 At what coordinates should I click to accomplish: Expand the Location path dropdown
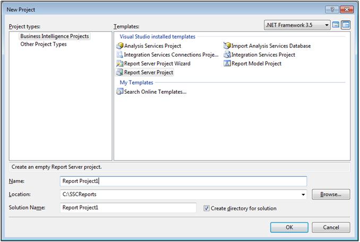(x=303, y=195)
